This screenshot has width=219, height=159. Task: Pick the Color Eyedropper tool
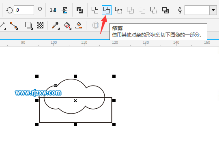click(x=55, y=26)
